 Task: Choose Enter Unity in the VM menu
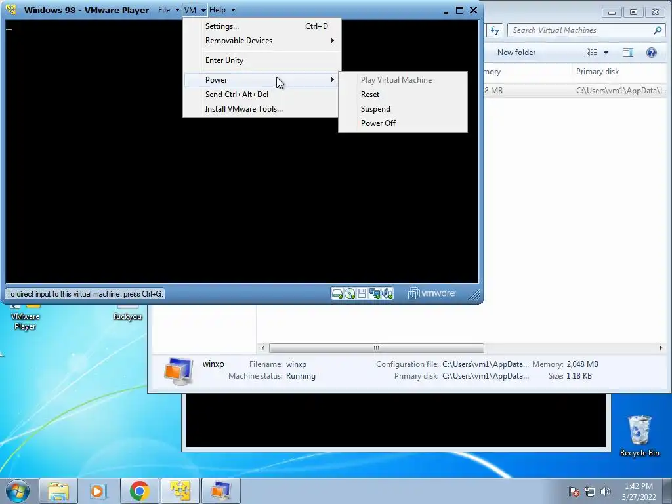click(262, 60)
